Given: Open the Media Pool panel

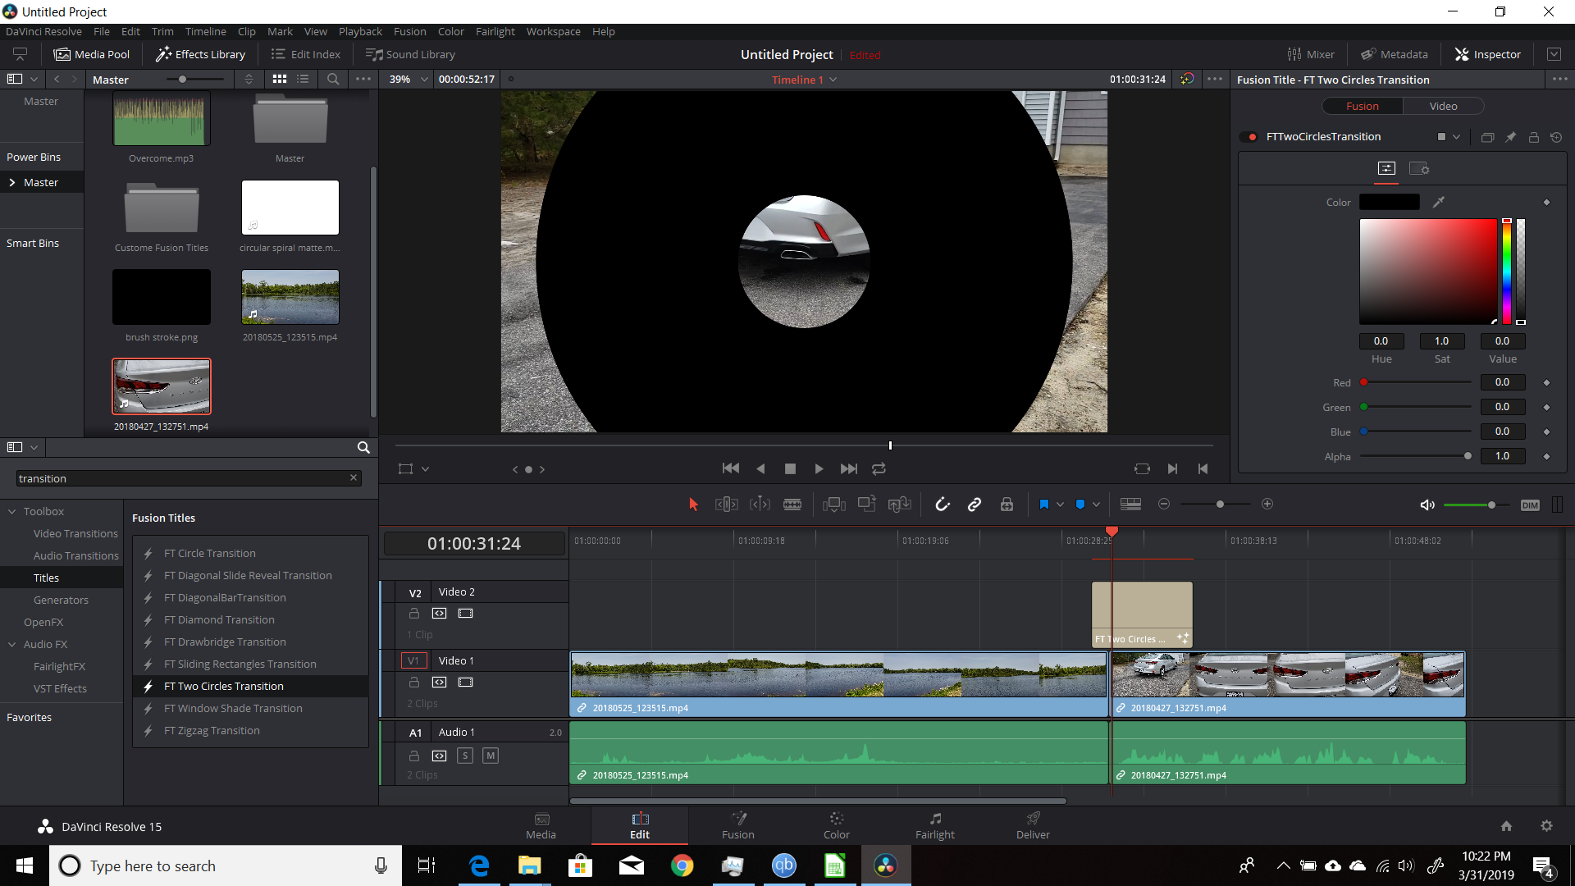Looking at the screenshot, I should point(92,54).
